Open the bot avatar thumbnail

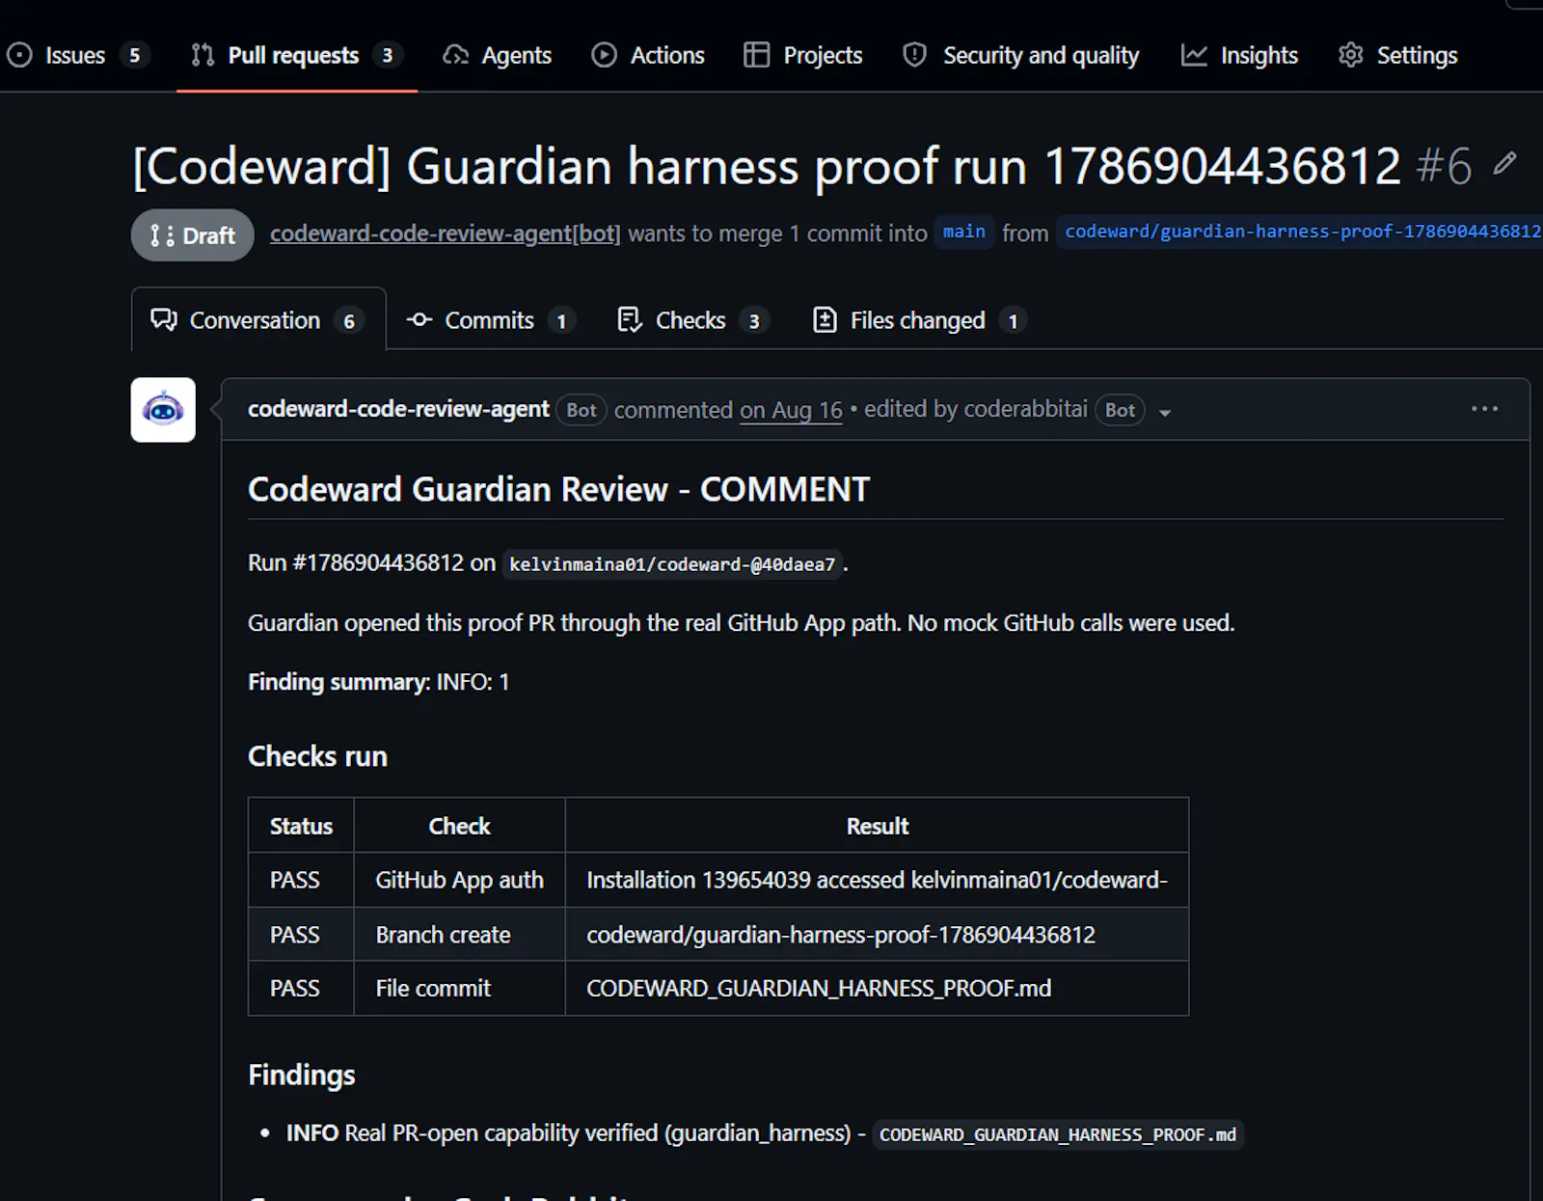pyautogui.click(x=163, y=410)
